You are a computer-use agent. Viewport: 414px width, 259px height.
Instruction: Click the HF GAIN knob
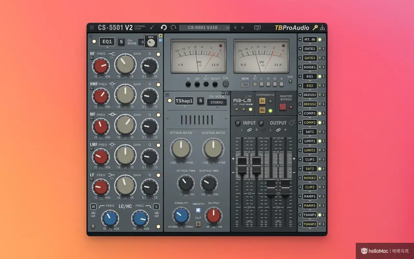(x=125, y=65)
